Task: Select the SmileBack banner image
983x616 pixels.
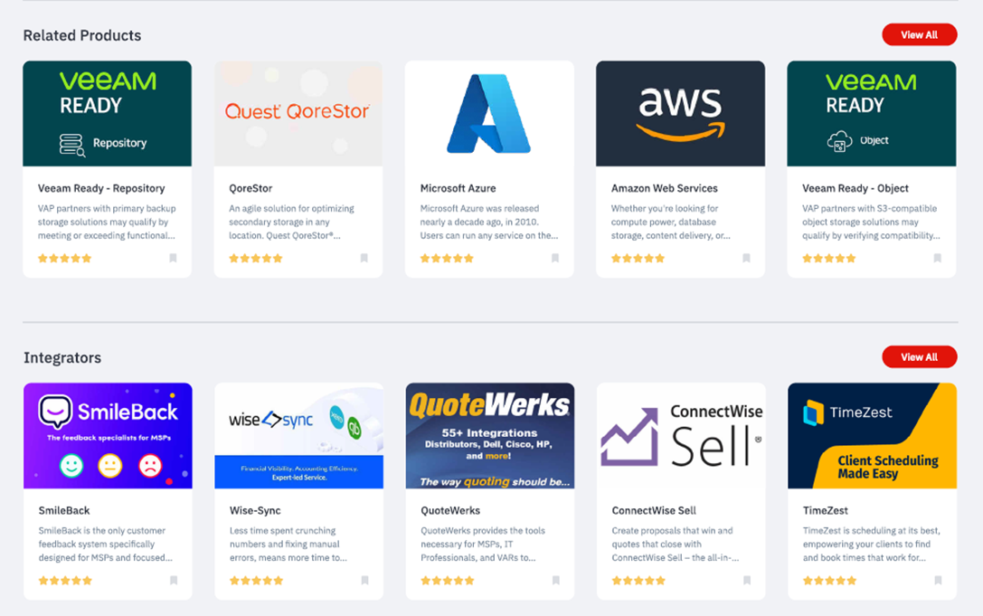Action: pos(108,436)
